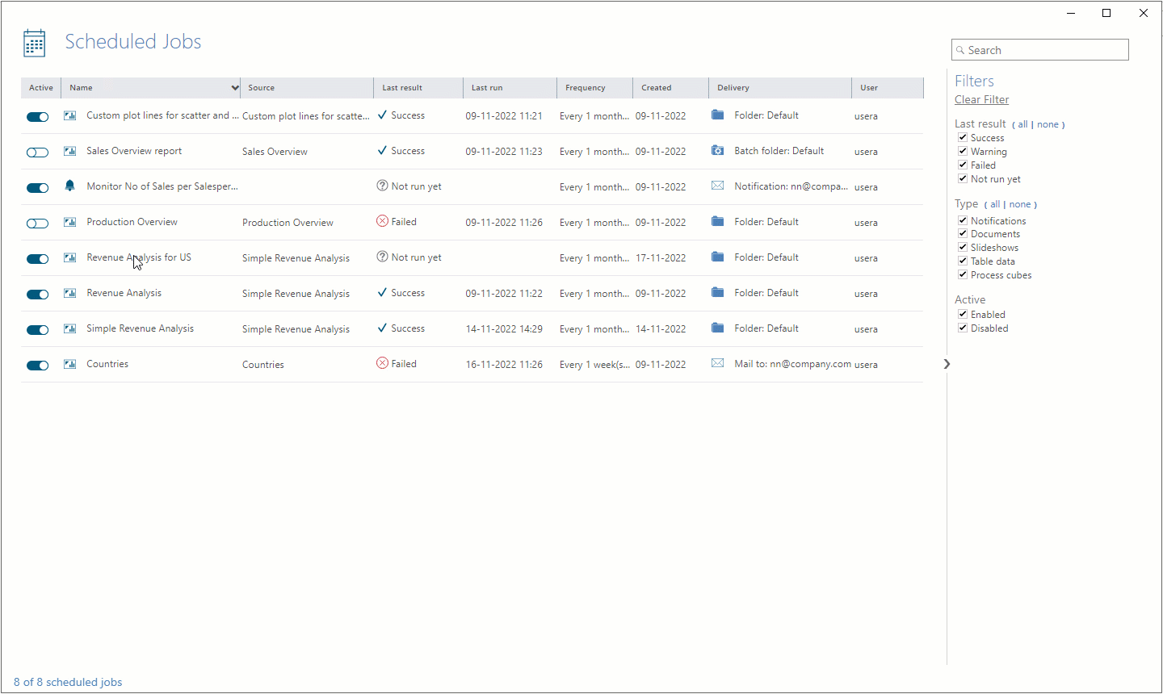Select 'all' for Type filters
The image size is (1163, 694).
[995, 204]
